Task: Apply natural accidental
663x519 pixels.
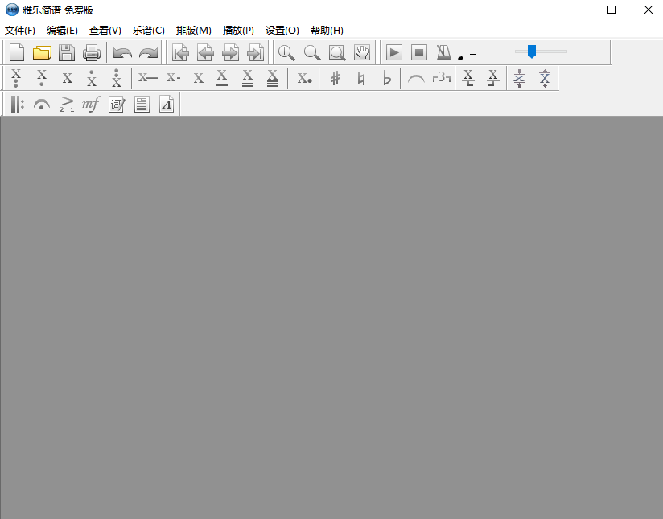Action: click(x=361, y=78)
